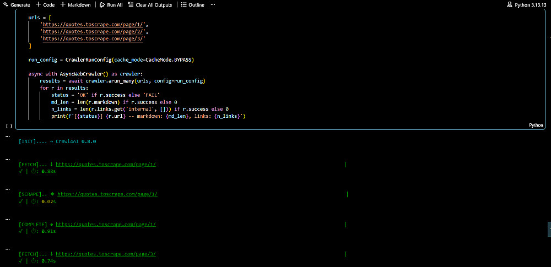
Task: Click the empty execution count brackets
Action: click(x=9, y=126)
